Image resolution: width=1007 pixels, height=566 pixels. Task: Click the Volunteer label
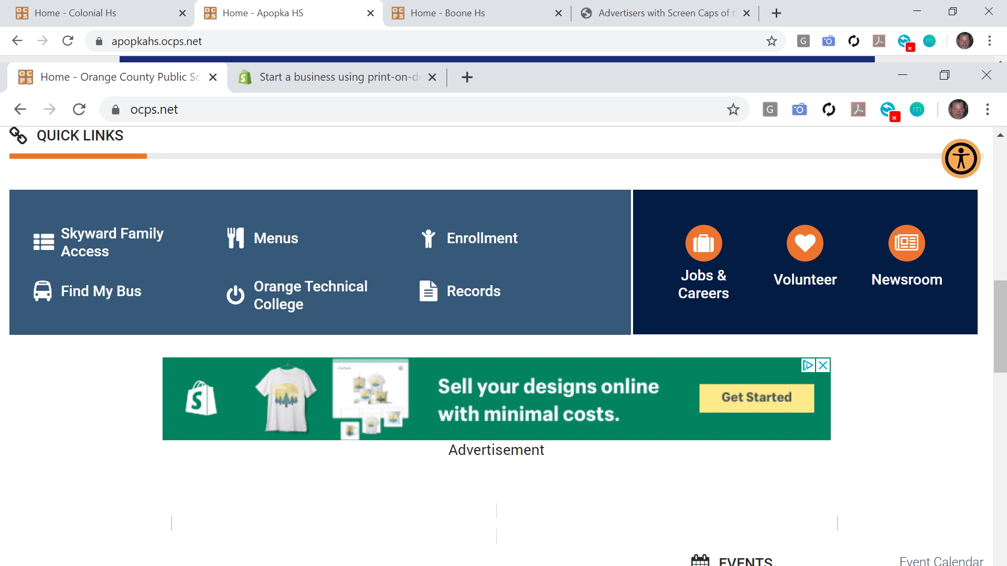tap(805, 279)
